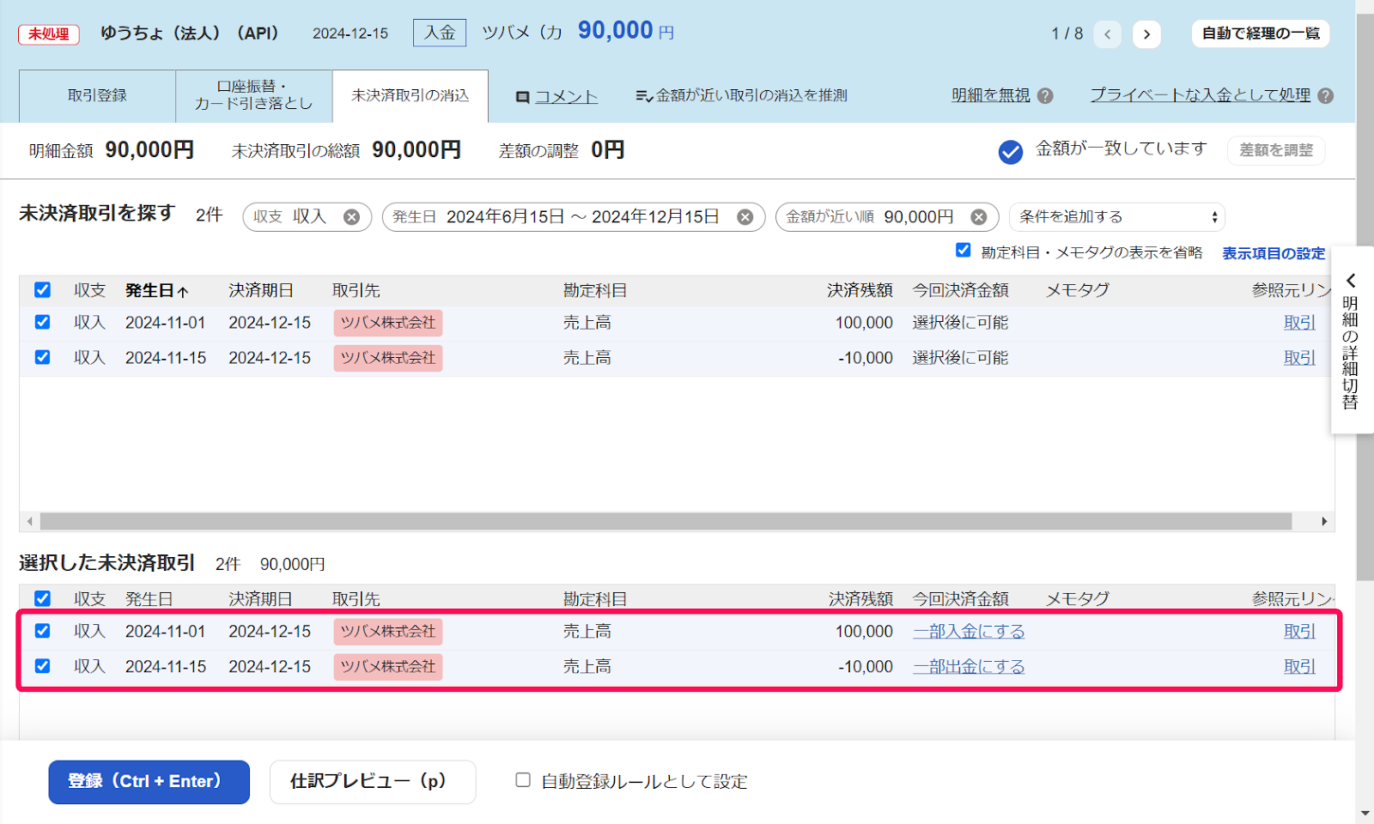This screenshot has height=824, width=1374.
Task: Click the 未処理 status badge
Action: point(49,34)
